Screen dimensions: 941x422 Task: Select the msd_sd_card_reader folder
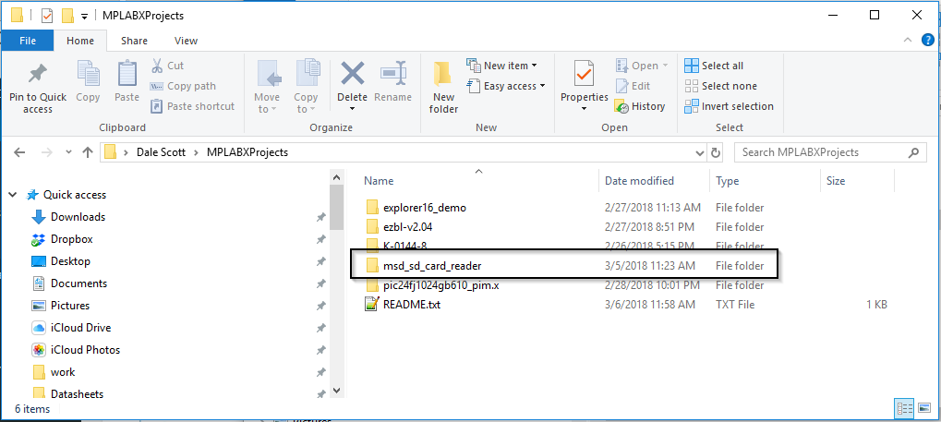click(432, 265)
